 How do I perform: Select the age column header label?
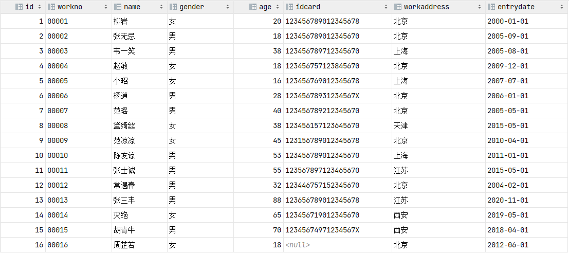tap(265, 7)
